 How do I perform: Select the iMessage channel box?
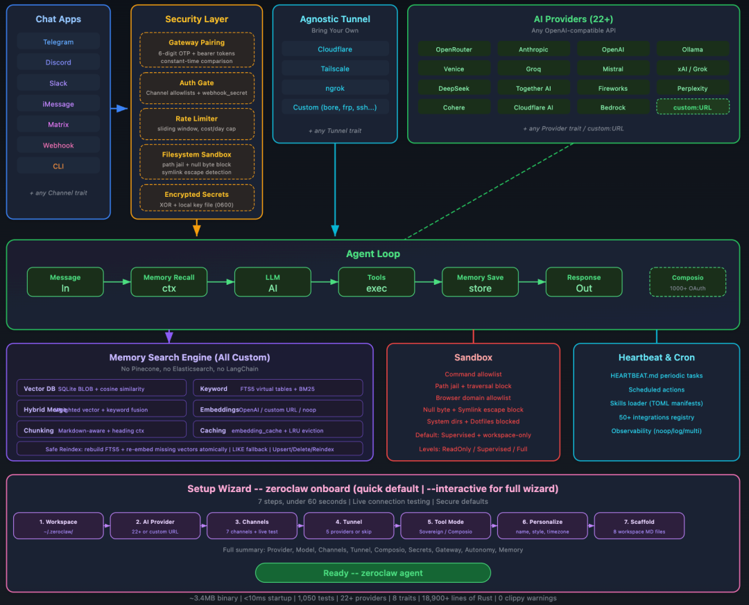(58, 104)
